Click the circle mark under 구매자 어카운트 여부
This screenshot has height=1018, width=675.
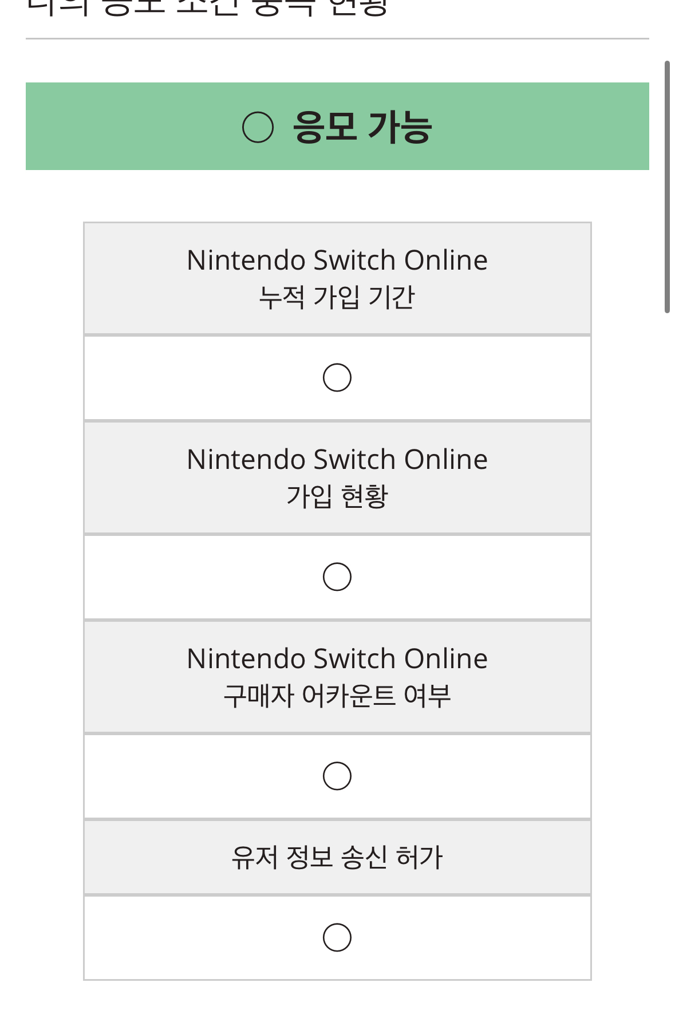tap(337, 776)
